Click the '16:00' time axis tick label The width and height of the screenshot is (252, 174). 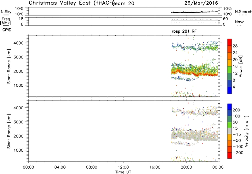tap(155, 167)
